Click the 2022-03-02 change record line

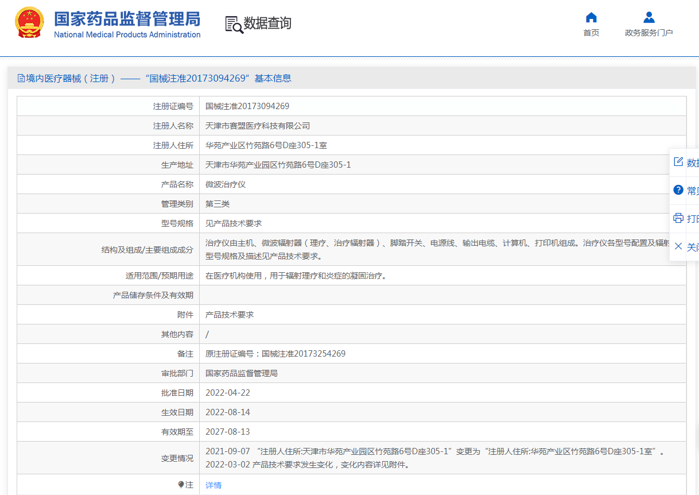pyautogui.click(x=307, y=465)
